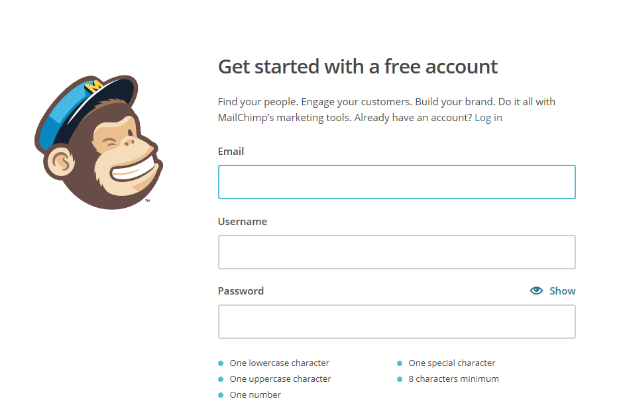Viewport: 619px width, 409px height.
Task: Click the "One special character" requirement text
Action: [x=451, y=363]
